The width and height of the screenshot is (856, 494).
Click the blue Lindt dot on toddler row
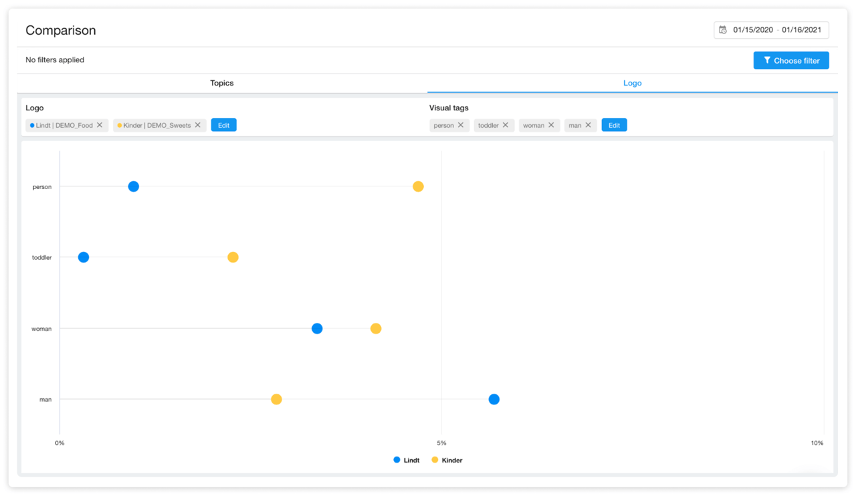point(84,257)
